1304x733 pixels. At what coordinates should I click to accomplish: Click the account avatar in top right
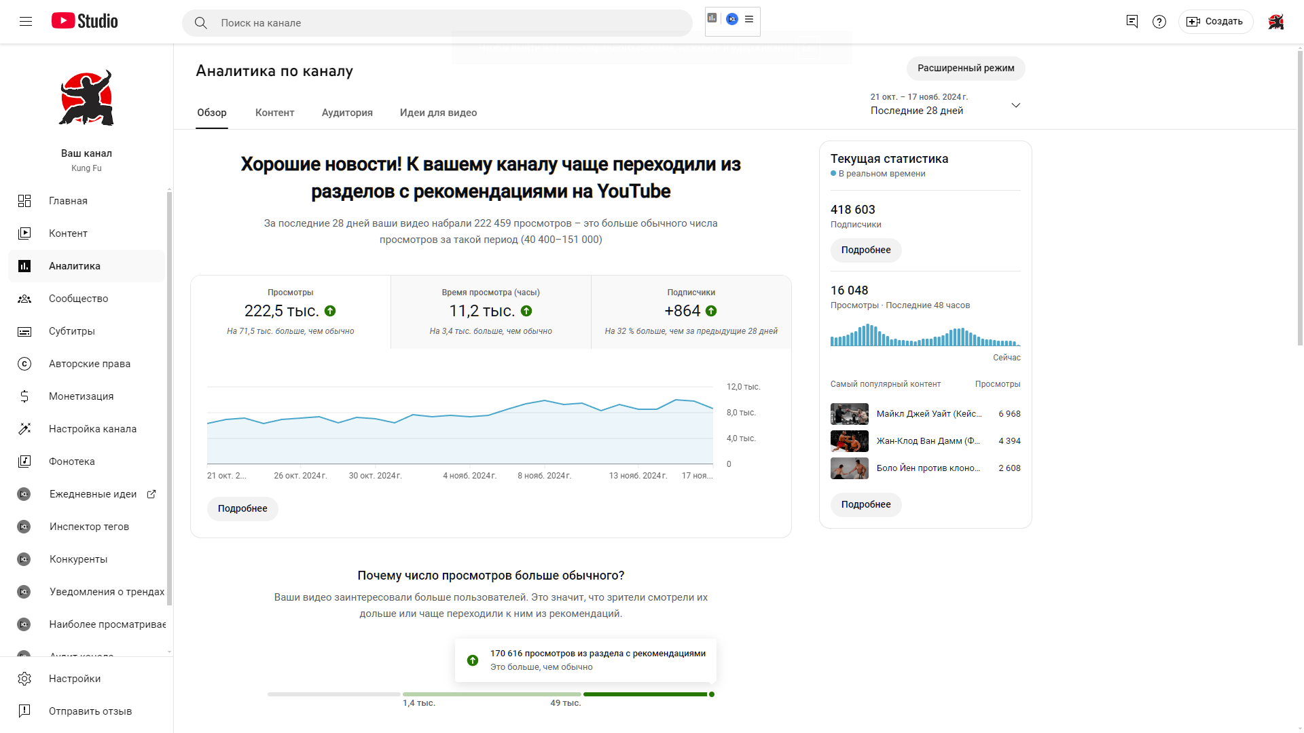(x=1275, y=22)
